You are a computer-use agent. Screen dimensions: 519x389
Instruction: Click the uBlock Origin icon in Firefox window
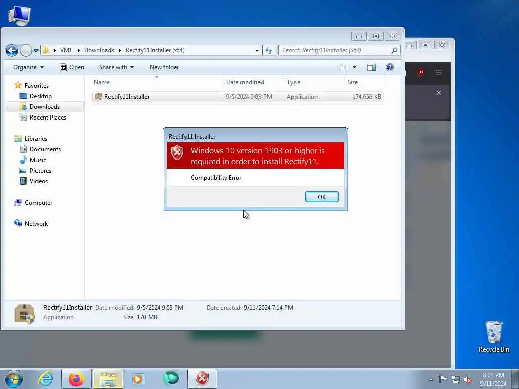coord(420,72)
